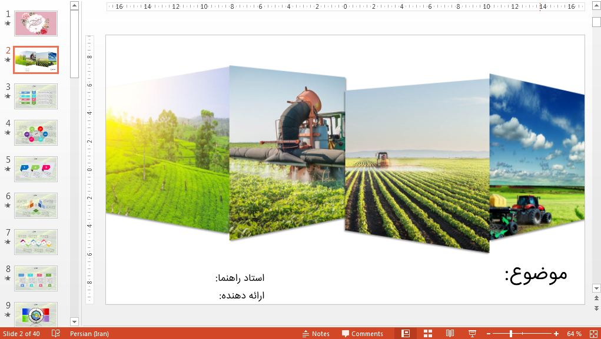Image resolution: width=601 pixels, height=339 pixels.
Task: Toggle the Notes pane
Action: point(317,333)
